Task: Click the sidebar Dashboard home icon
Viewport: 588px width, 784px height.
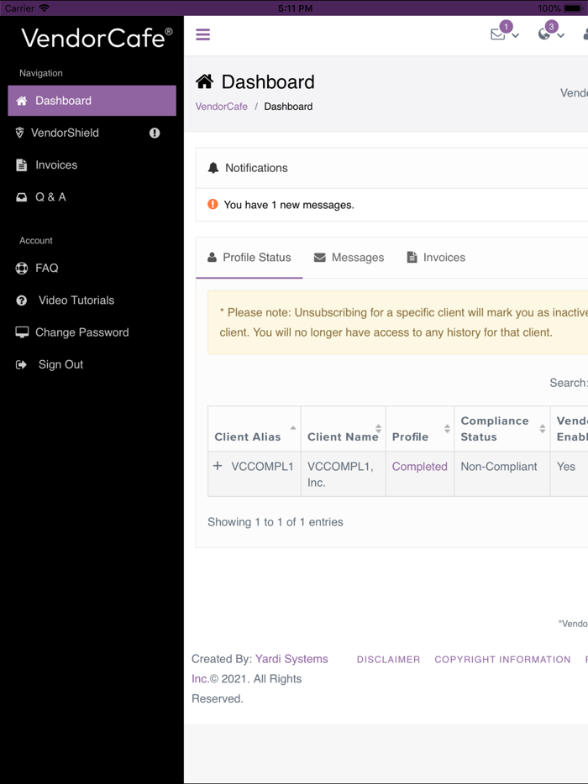Action: click(x=22, y=101)
